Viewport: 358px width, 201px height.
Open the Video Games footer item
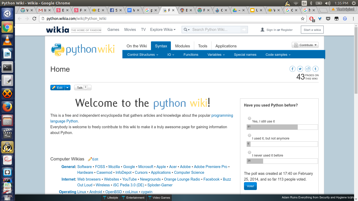tap(159, 198)
